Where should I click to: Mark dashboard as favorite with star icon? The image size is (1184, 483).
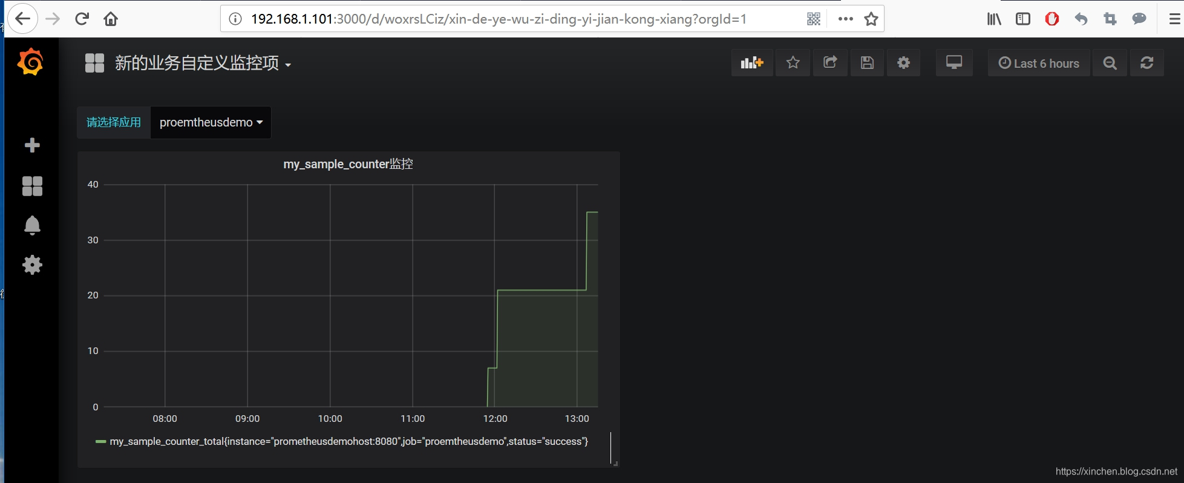[x=793, y=63]
